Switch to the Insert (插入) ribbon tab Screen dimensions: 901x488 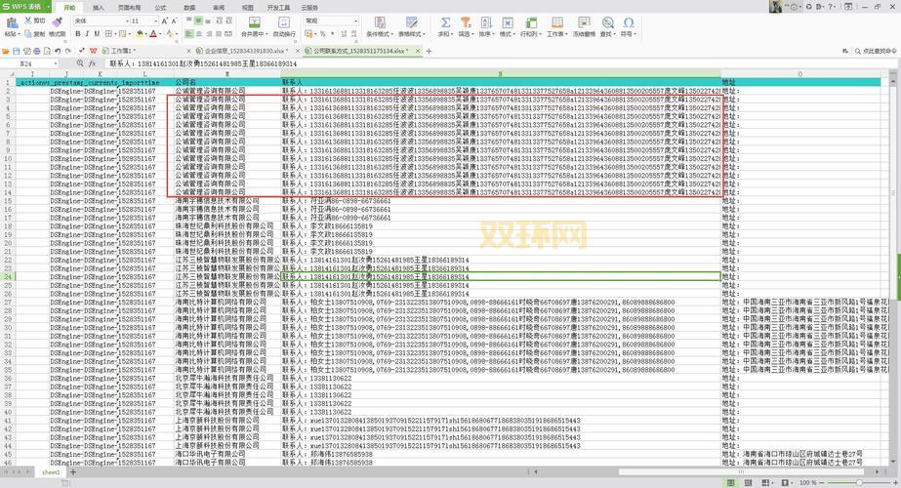point(98,7)
